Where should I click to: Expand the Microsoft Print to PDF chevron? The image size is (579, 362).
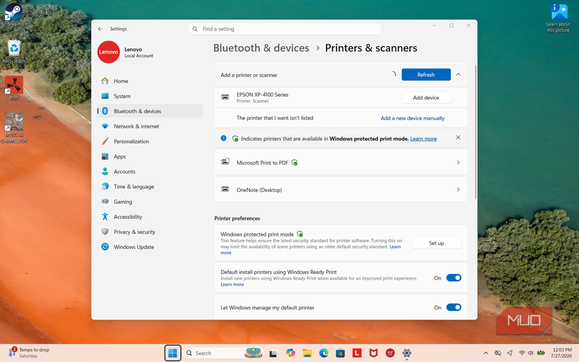[458, 163]
